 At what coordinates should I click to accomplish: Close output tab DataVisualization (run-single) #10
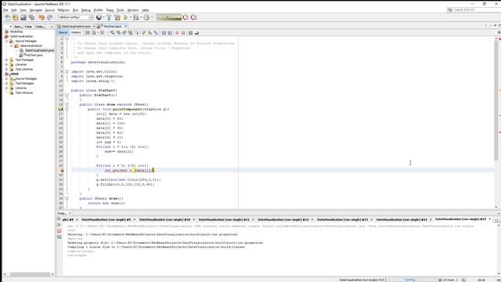point(193,219)
